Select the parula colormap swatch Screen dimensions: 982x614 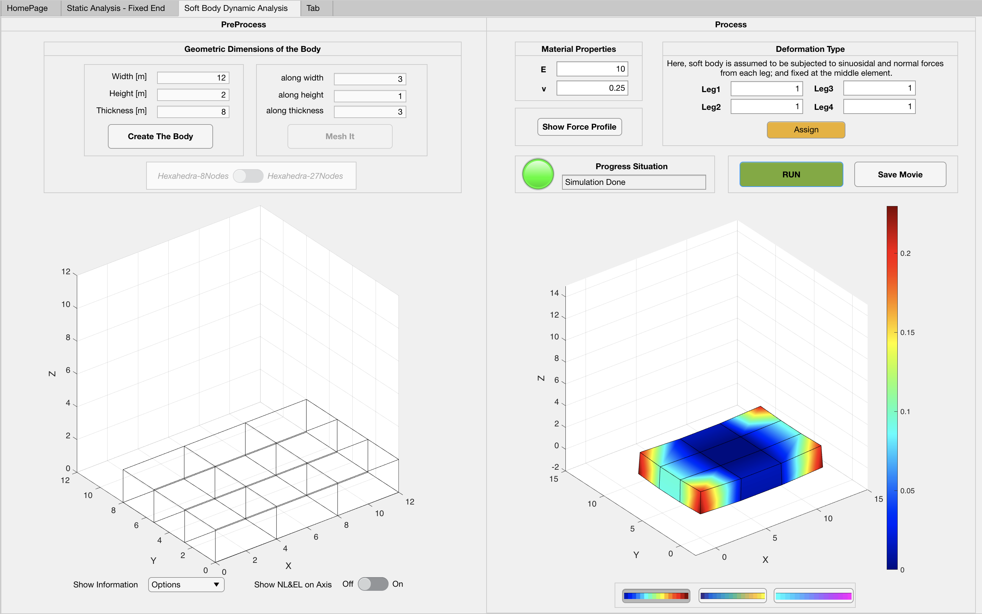click(x=732, y=596)
